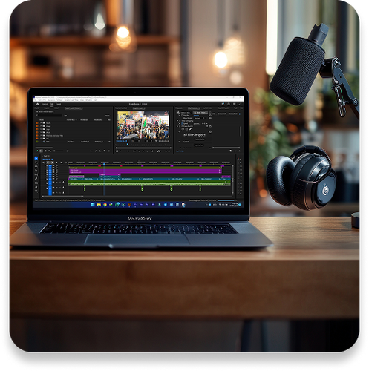The height and width of the screenshot is (371, 369).
Task: Click the timeline playhead on the ruler
Action: (x=104, y=164)
